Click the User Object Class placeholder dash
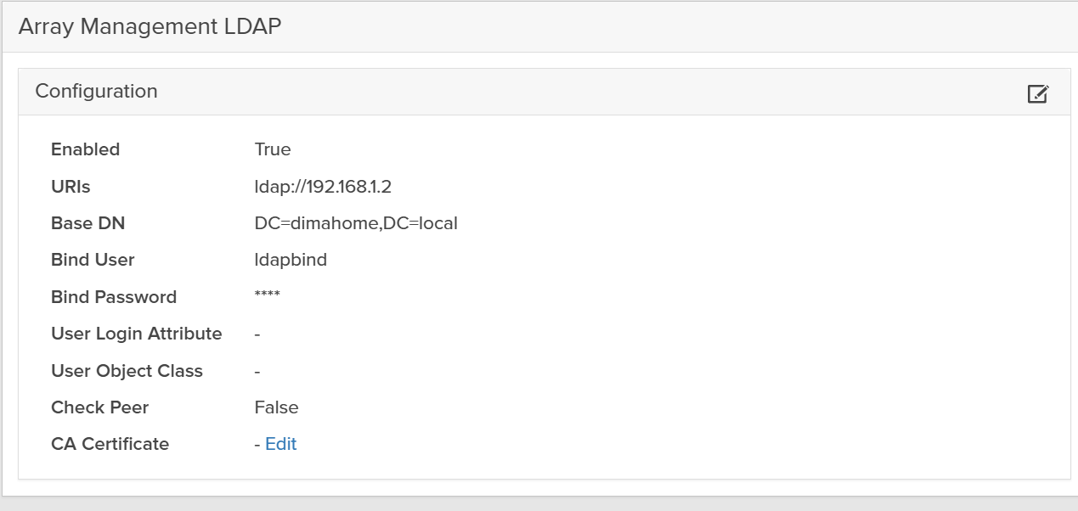 point(257,371)
